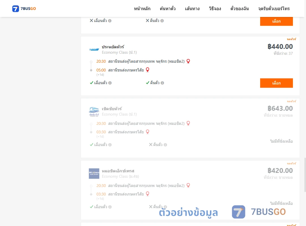Open map pin for ประหยัดทัวร์ departure station

click(188, 61)
